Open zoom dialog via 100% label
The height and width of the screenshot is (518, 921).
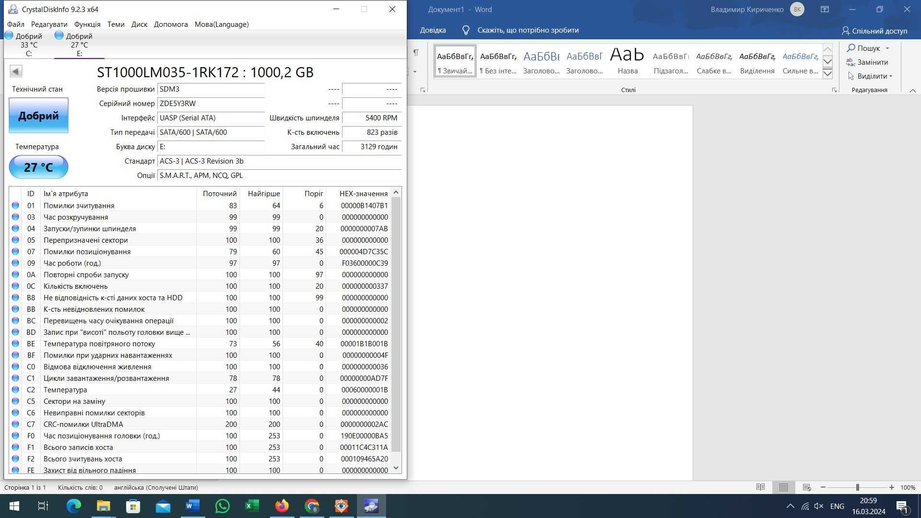click(x=908, y=487)
